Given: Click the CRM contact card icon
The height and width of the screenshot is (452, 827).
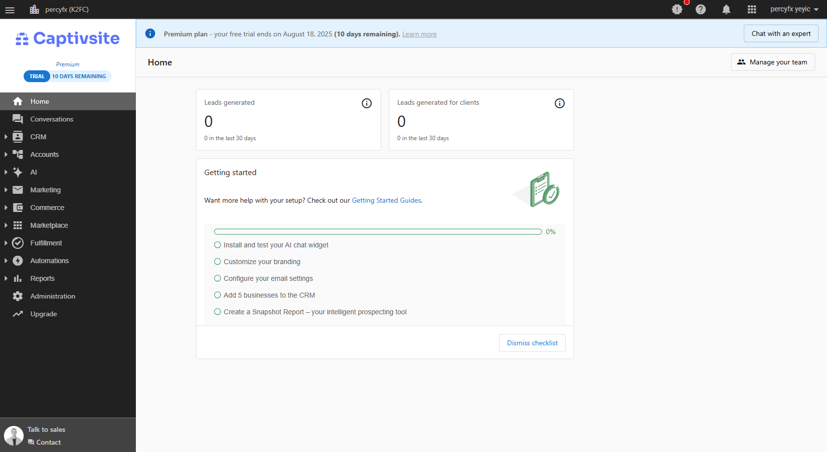Looking at the screenshot, I should (x=18, y=137).
